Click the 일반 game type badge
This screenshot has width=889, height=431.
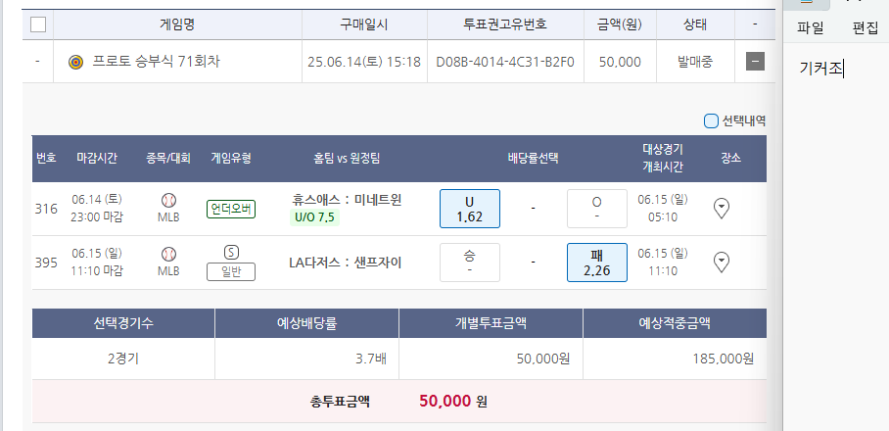(x=231, y=271)
